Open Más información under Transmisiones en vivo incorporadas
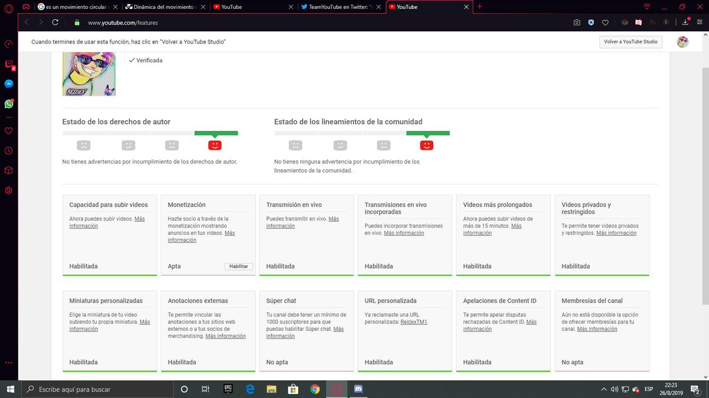The height and width of the screenshot is (398, 709). [404, 233]
